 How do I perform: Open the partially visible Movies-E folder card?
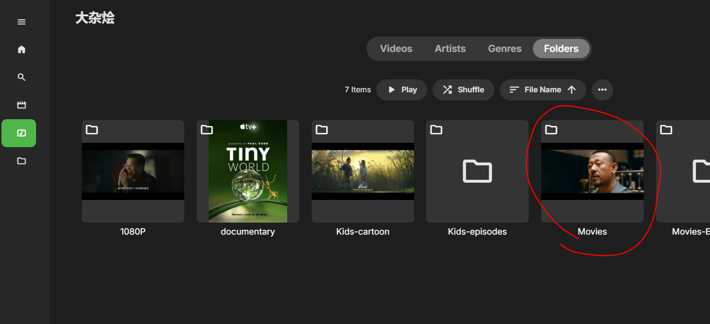[x=683, y=171]
